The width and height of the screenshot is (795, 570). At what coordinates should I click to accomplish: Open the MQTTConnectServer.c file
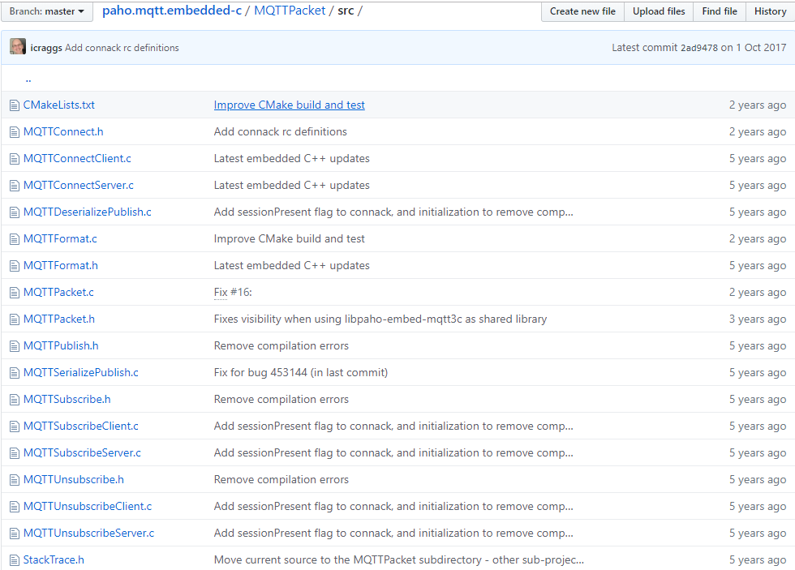pyautogui.click(x=79, y=186)
